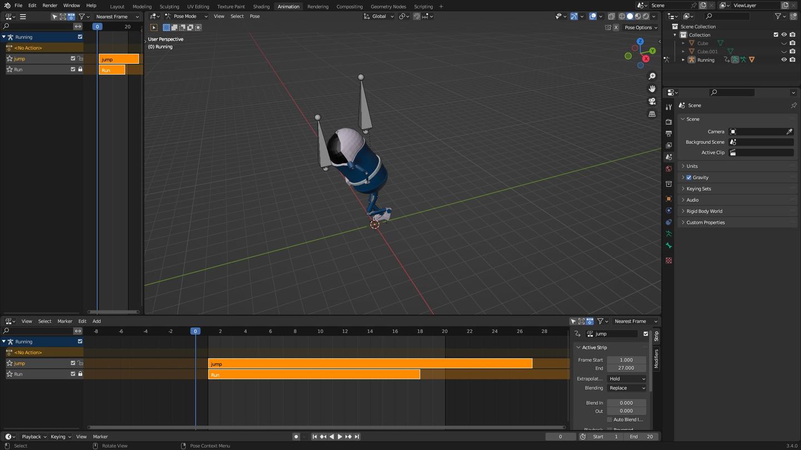Select the jump strip in lower NLA editor

tap(370, 364)
